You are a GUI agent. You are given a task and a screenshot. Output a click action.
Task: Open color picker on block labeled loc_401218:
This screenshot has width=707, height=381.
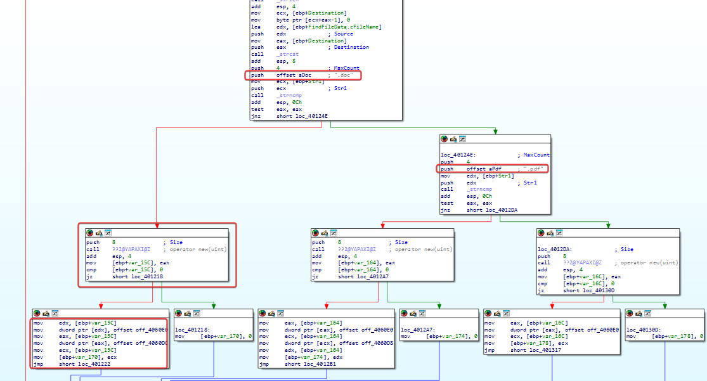click(179, 313)
